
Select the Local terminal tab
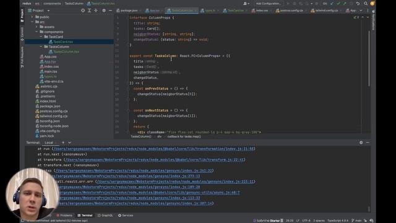click(49, 142)
